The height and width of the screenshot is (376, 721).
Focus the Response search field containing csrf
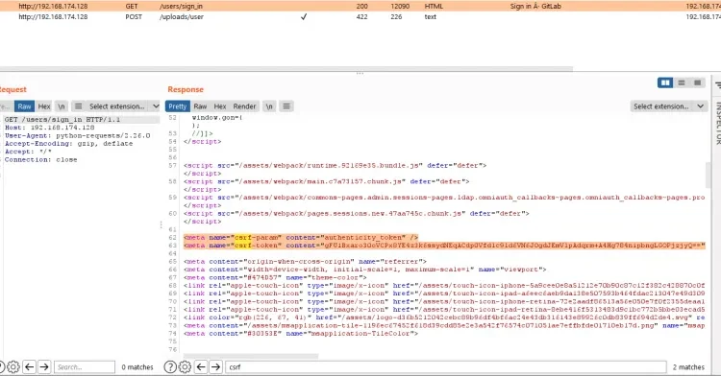pyautogui.click(x=445, y=366)
